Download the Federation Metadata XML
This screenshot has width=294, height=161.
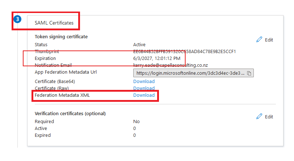click(x=144, y=95)
